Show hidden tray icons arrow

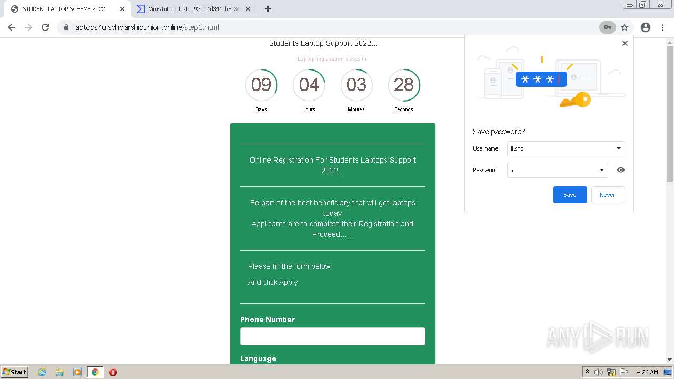587,372
